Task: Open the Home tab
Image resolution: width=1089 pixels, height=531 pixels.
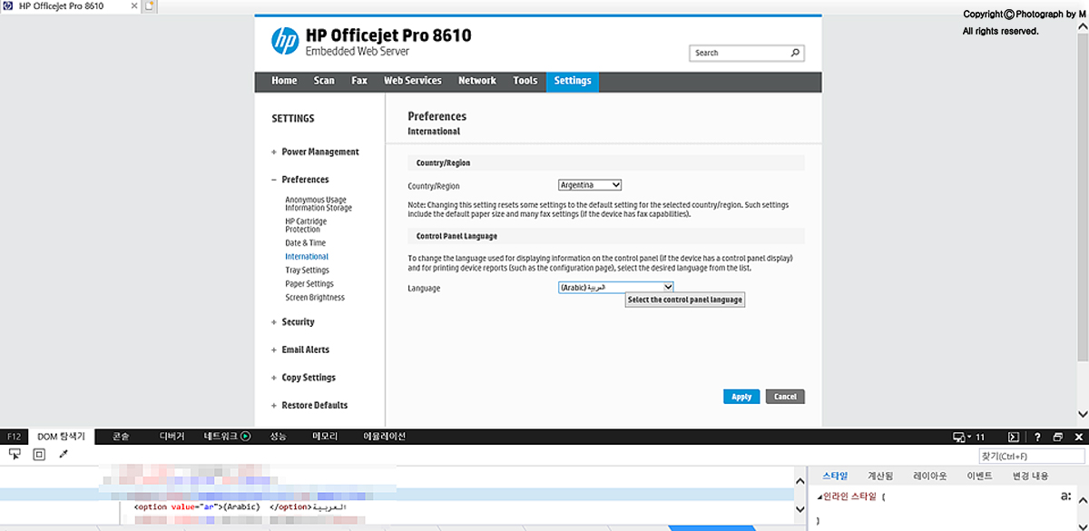Action: coord(284,81)
